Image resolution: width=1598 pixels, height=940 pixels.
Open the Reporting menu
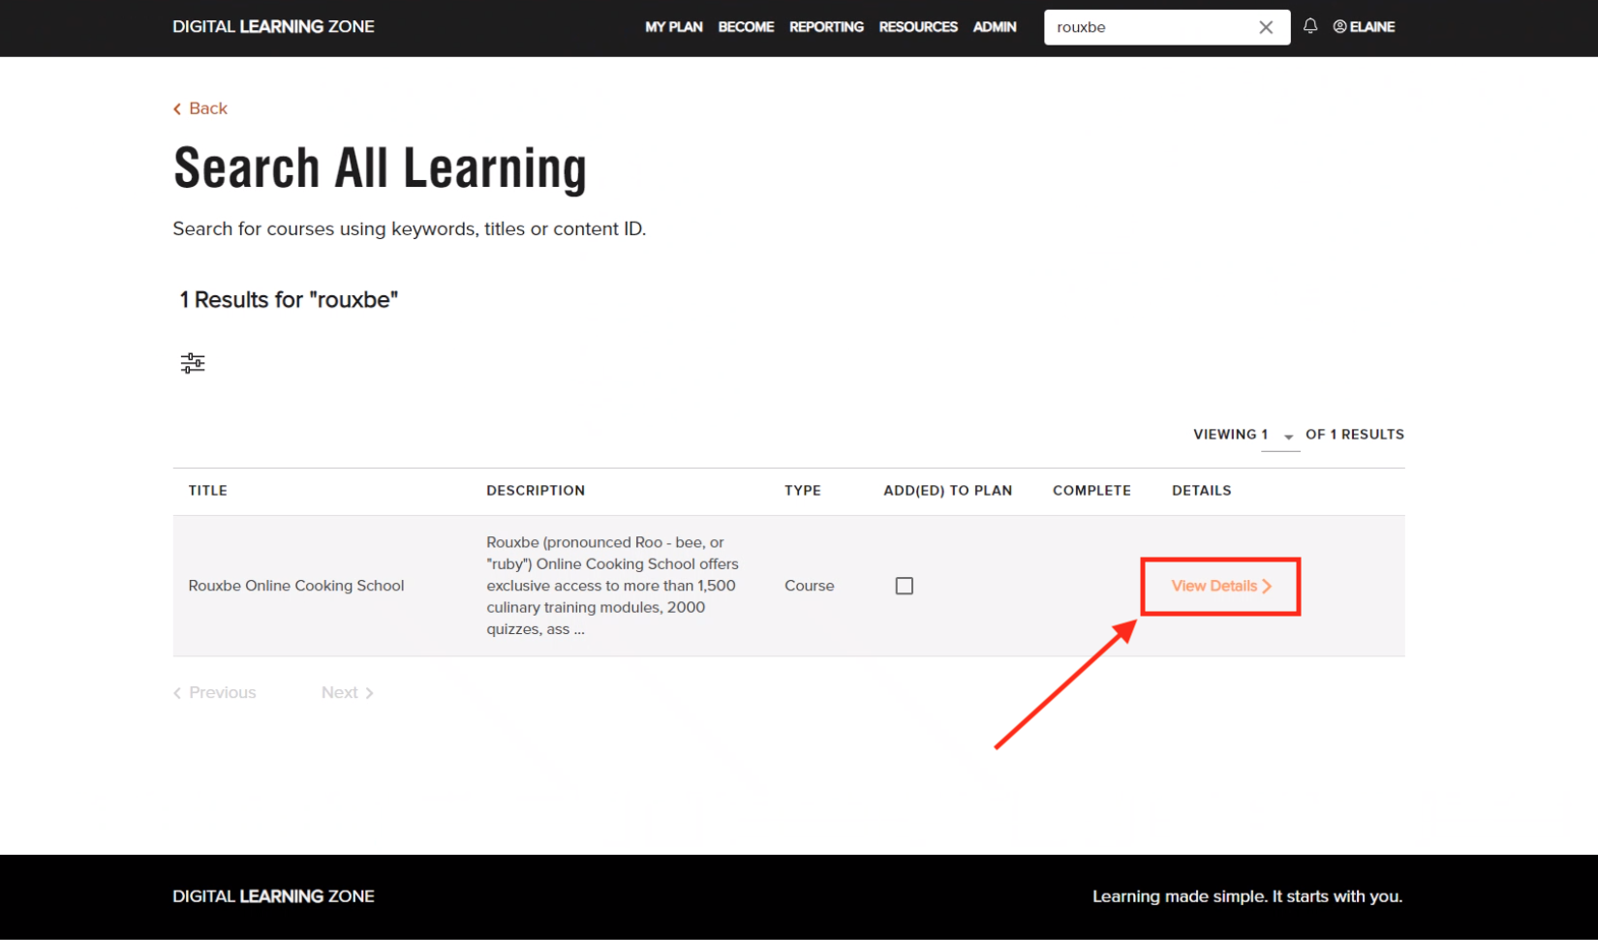826,27
